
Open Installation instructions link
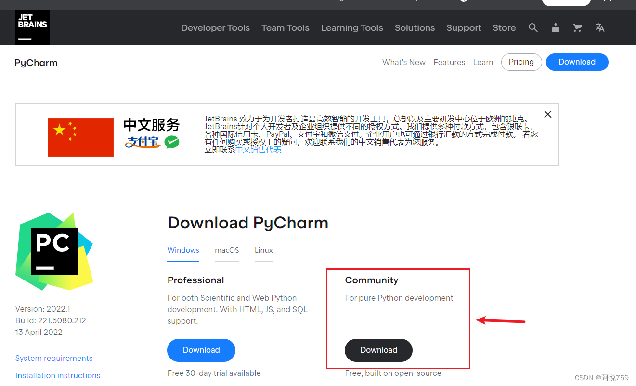58,375
